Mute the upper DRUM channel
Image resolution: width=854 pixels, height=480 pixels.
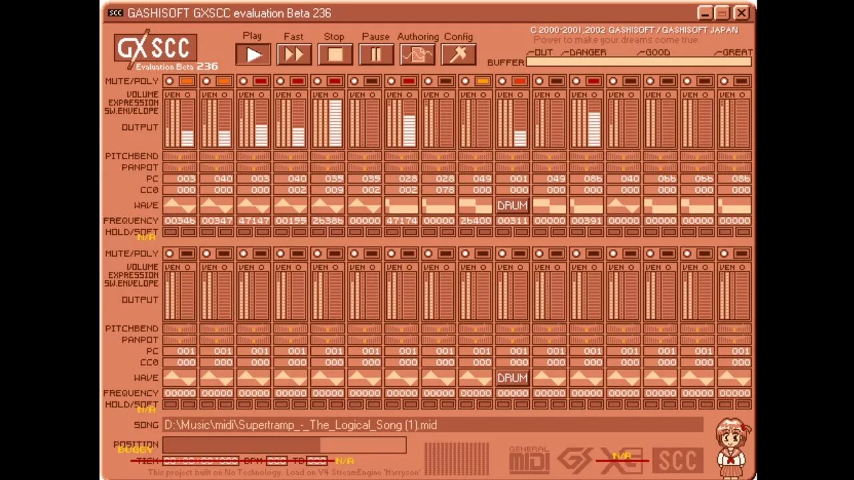point(502,81)
